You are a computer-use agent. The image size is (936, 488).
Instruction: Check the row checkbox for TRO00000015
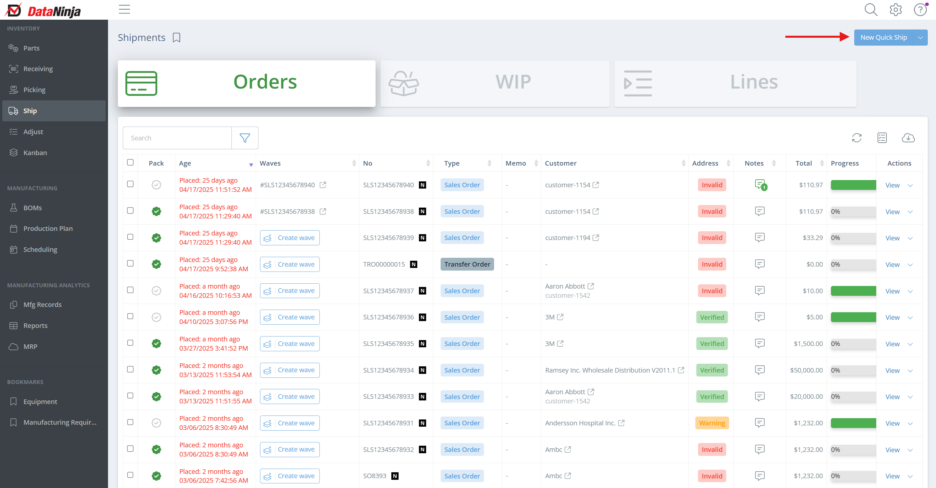click(x=130, y=263)
